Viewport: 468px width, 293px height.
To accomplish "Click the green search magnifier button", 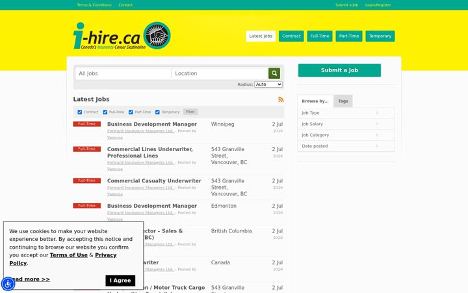I will [274, 73].
